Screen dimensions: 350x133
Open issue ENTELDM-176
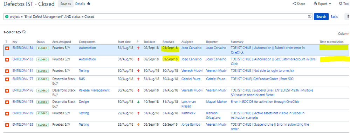pyautogui.click(x=23, y=90)
